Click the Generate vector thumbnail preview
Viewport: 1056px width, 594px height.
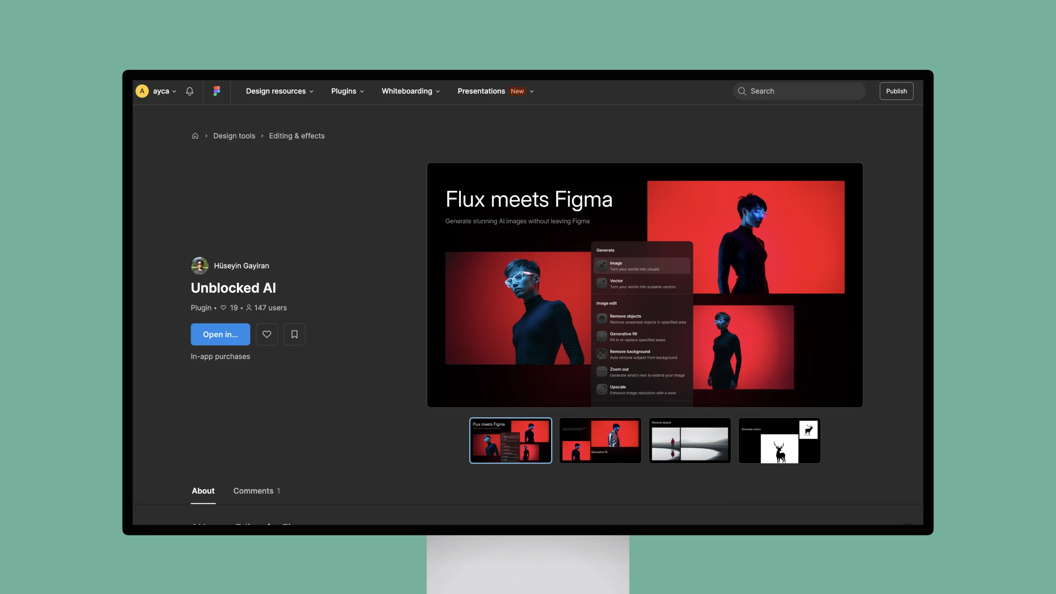pyautogui.click(x=779, y=440)
